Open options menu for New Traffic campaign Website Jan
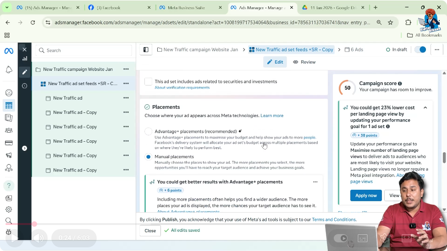Screen dimensions: 447x251 (126, 69)
